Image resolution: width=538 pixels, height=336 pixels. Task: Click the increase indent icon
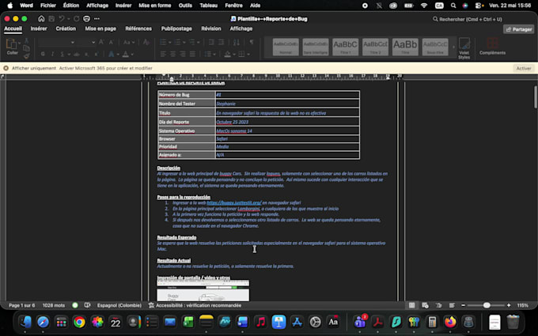[x=222, y=42]
